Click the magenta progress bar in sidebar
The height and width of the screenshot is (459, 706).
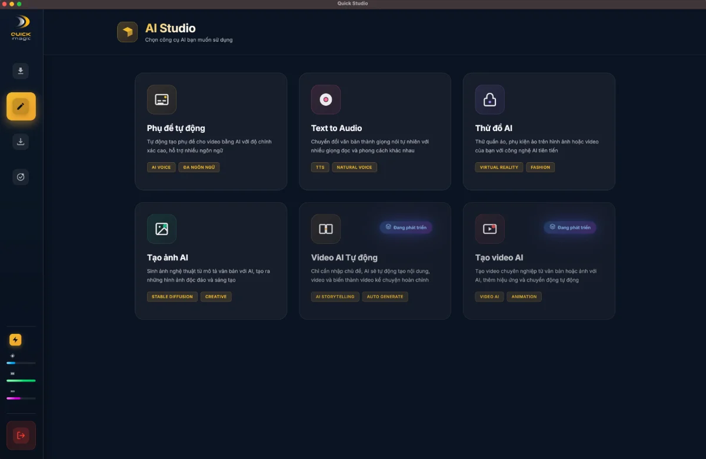(x=21, y=398)
